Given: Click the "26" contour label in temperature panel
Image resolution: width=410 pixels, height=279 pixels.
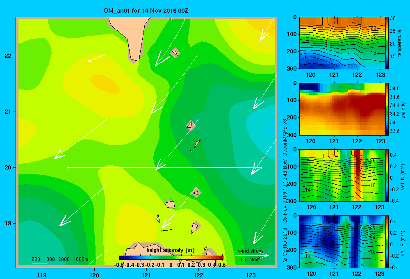Looking at the screenshot, I should [x=374, y=28].
